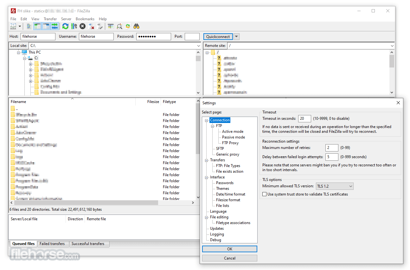This screenshot has height=270, width=410.
Task: Switch to the Queued files tab
Action: [23, 244]
